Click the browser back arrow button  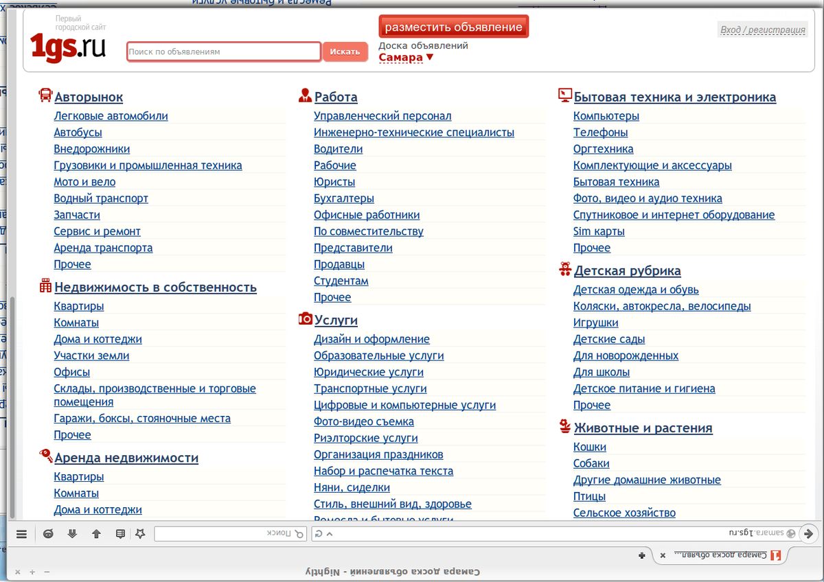(x=808, y=533)
